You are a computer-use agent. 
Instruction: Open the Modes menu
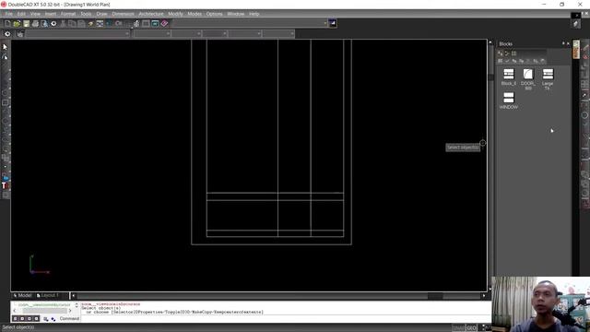click(195, 14)
